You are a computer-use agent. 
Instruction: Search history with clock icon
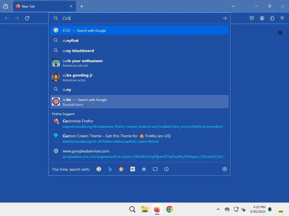point(166,169)
